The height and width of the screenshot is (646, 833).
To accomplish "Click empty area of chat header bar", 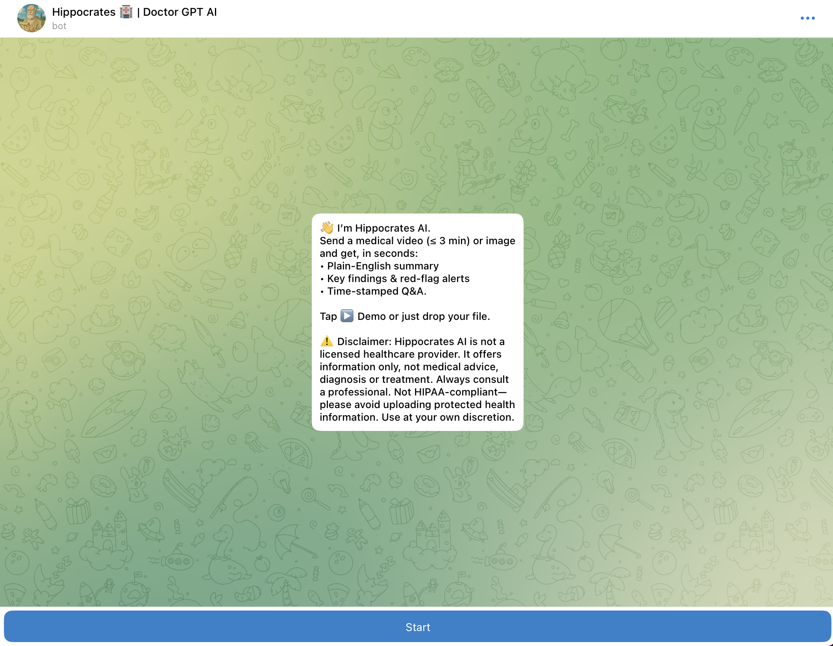I will click(x=472, y=18).
